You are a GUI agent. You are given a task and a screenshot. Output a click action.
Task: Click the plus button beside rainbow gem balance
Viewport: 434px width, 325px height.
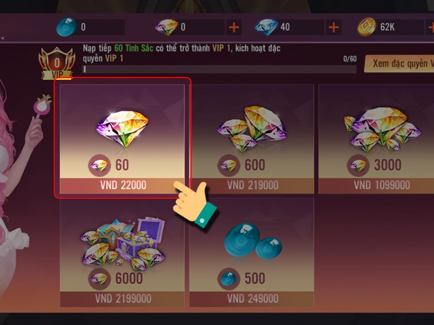234,27
